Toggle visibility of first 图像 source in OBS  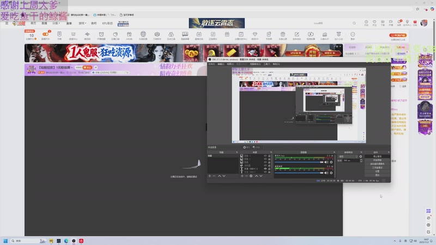coord(265,156)
